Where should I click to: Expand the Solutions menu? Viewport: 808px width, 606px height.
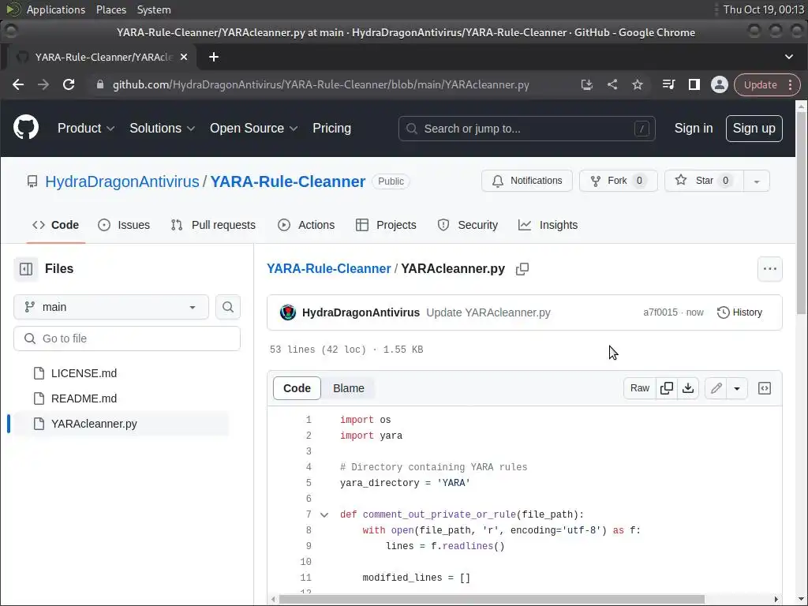pos(162,129)
